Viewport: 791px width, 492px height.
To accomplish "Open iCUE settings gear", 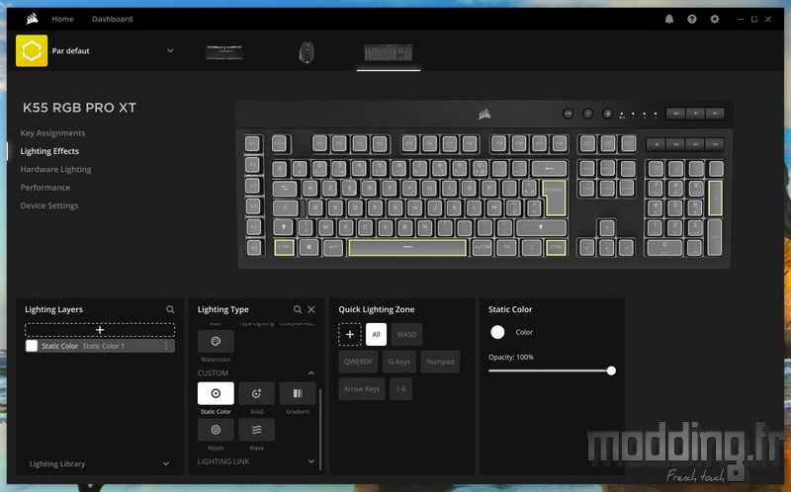I will [x=714, y=19].
